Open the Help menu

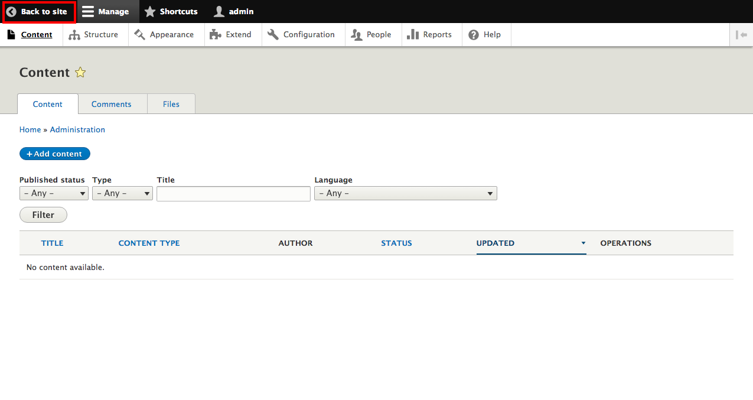point(487,35)
